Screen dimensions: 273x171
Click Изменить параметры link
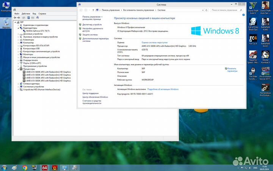coord(232,70)
